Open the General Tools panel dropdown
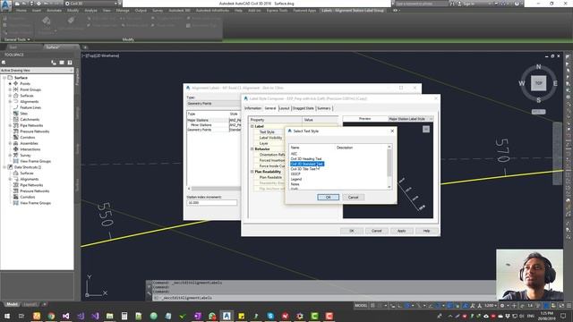The width and height of the screenshot is (573, 322). pos(17,39)
